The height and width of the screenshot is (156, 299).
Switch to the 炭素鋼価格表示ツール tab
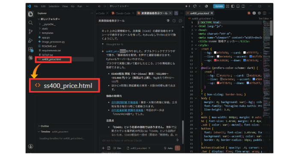pos(154,13)
